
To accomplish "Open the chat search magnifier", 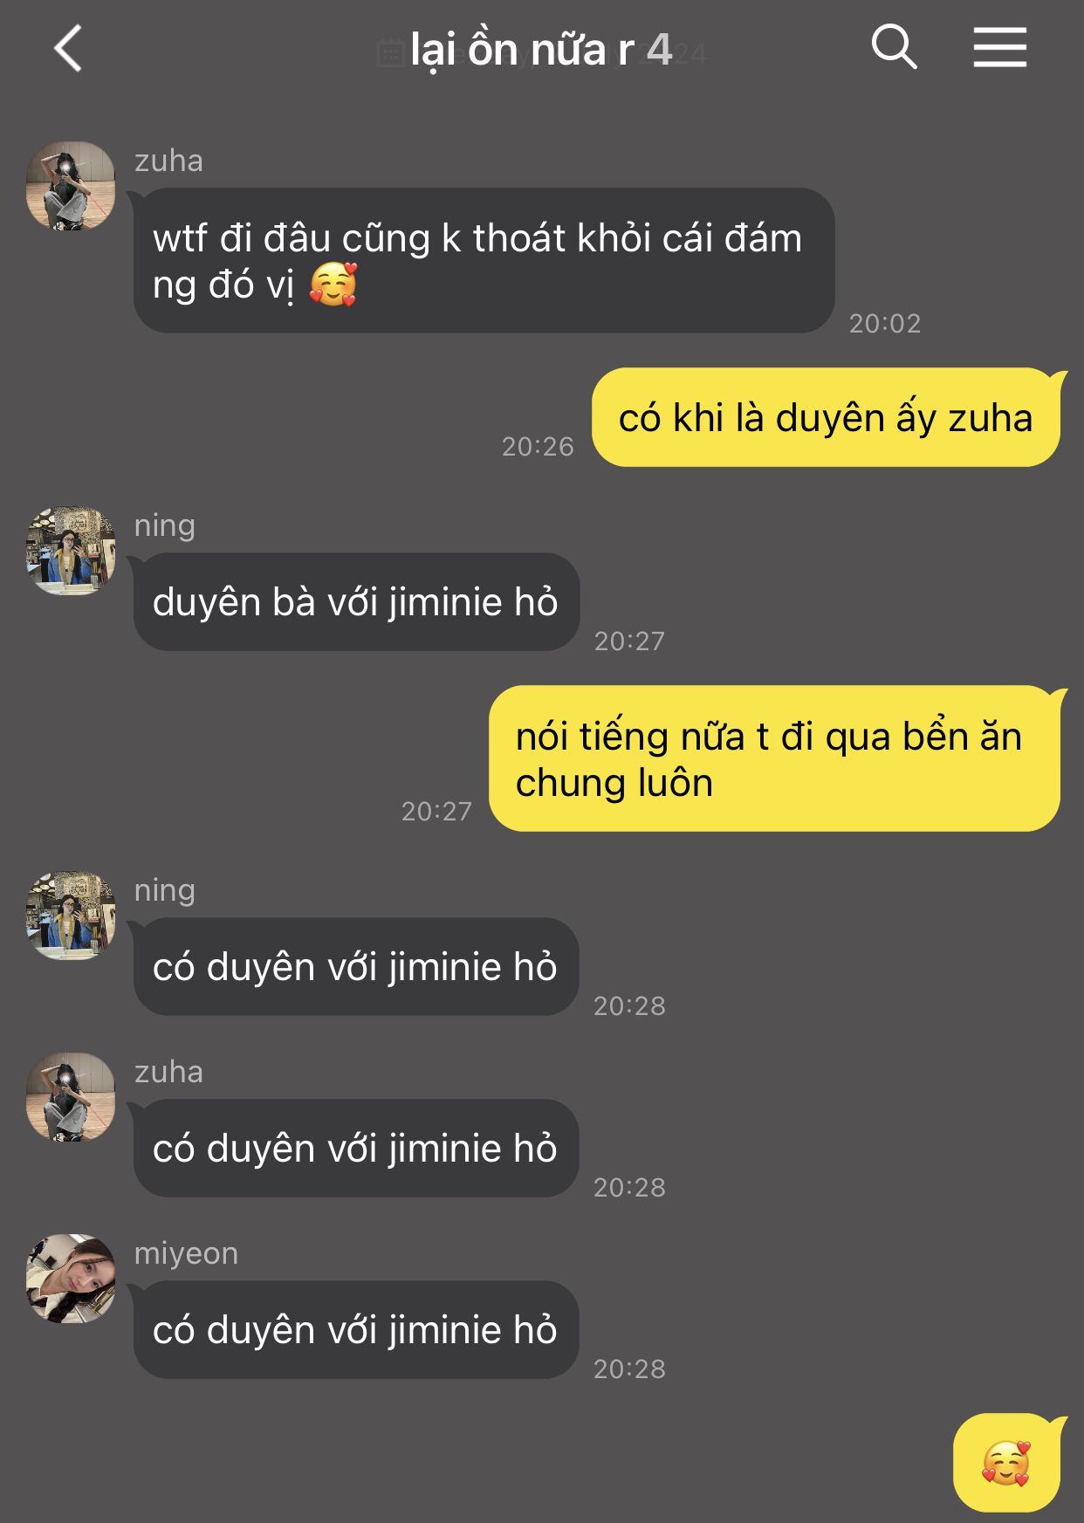I will click(x=895, y=46).
